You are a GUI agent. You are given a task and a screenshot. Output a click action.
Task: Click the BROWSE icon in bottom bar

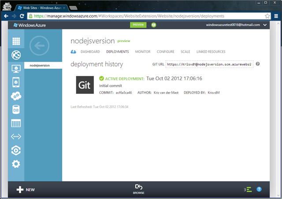[138, 189]
